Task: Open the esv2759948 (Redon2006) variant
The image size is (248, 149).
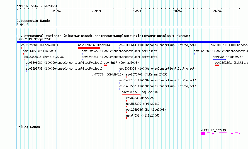Action: click(40, 45)
